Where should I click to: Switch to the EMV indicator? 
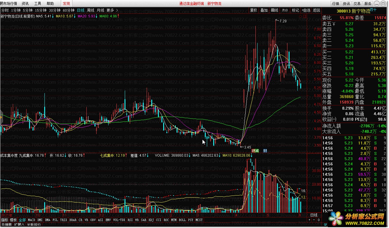point(108,220)
